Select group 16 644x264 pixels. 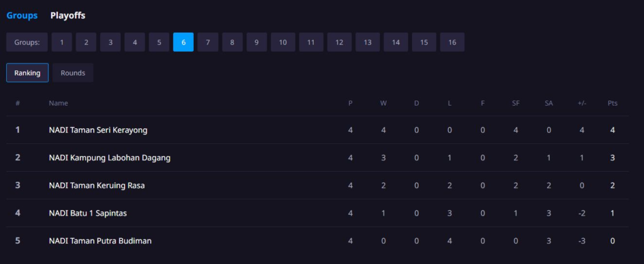point(452,42)
